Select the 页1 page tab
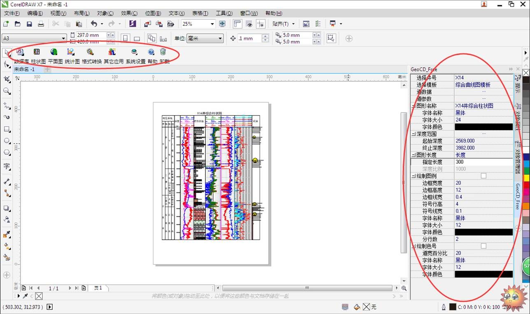Viewport: 530px width, 314px height. pos(98,288)
